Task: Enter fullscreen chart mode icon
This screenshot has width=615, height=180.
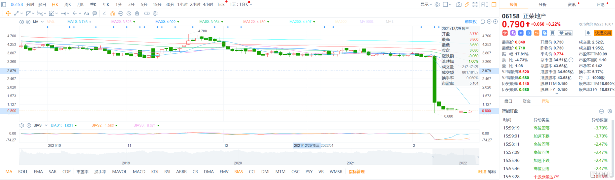Action: [x=475, y=5]
